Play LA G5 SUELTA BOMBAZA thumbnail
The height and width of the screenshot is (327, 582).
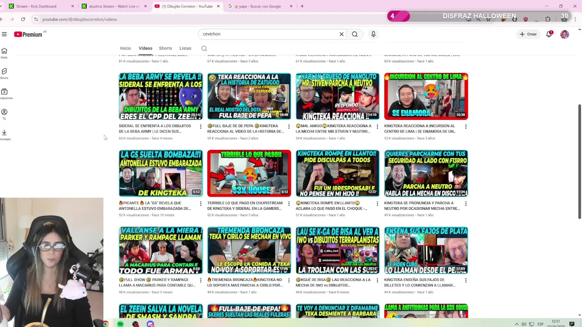click(x=161, y=173)
